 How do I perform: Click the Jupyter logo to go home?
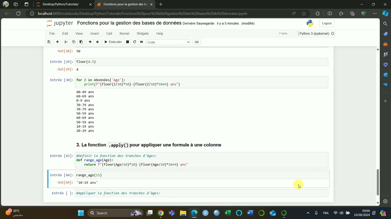pyautogui.click(x=60, y=23)
